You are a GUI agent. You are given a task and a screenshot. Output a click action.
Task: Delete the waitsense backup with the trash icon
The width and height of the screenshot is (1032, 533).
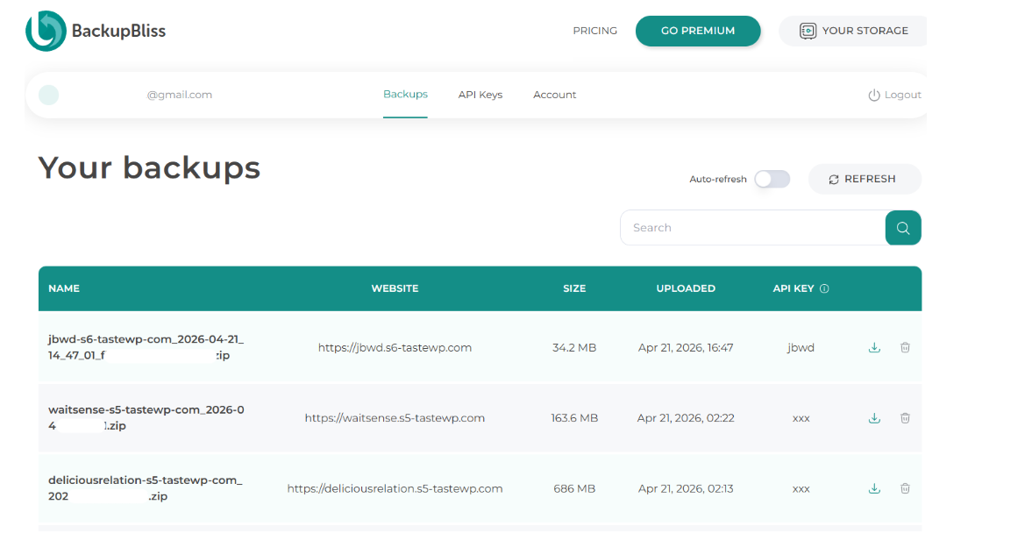click(905, 418)
